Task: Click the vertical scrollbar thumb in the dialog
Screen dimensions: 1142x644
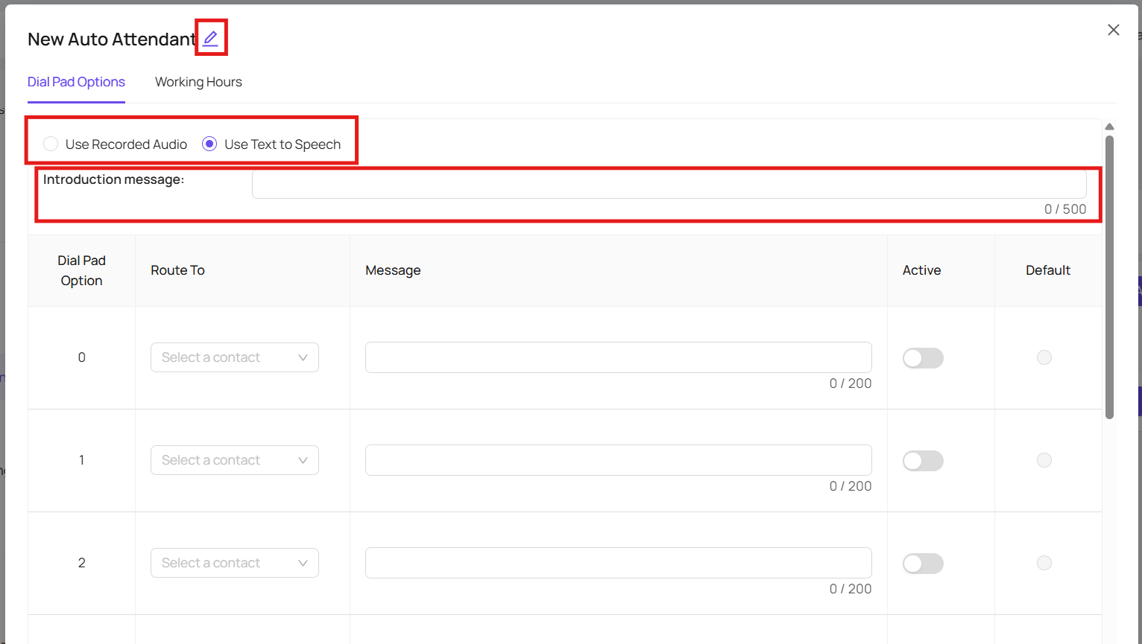Action: 1109,277
